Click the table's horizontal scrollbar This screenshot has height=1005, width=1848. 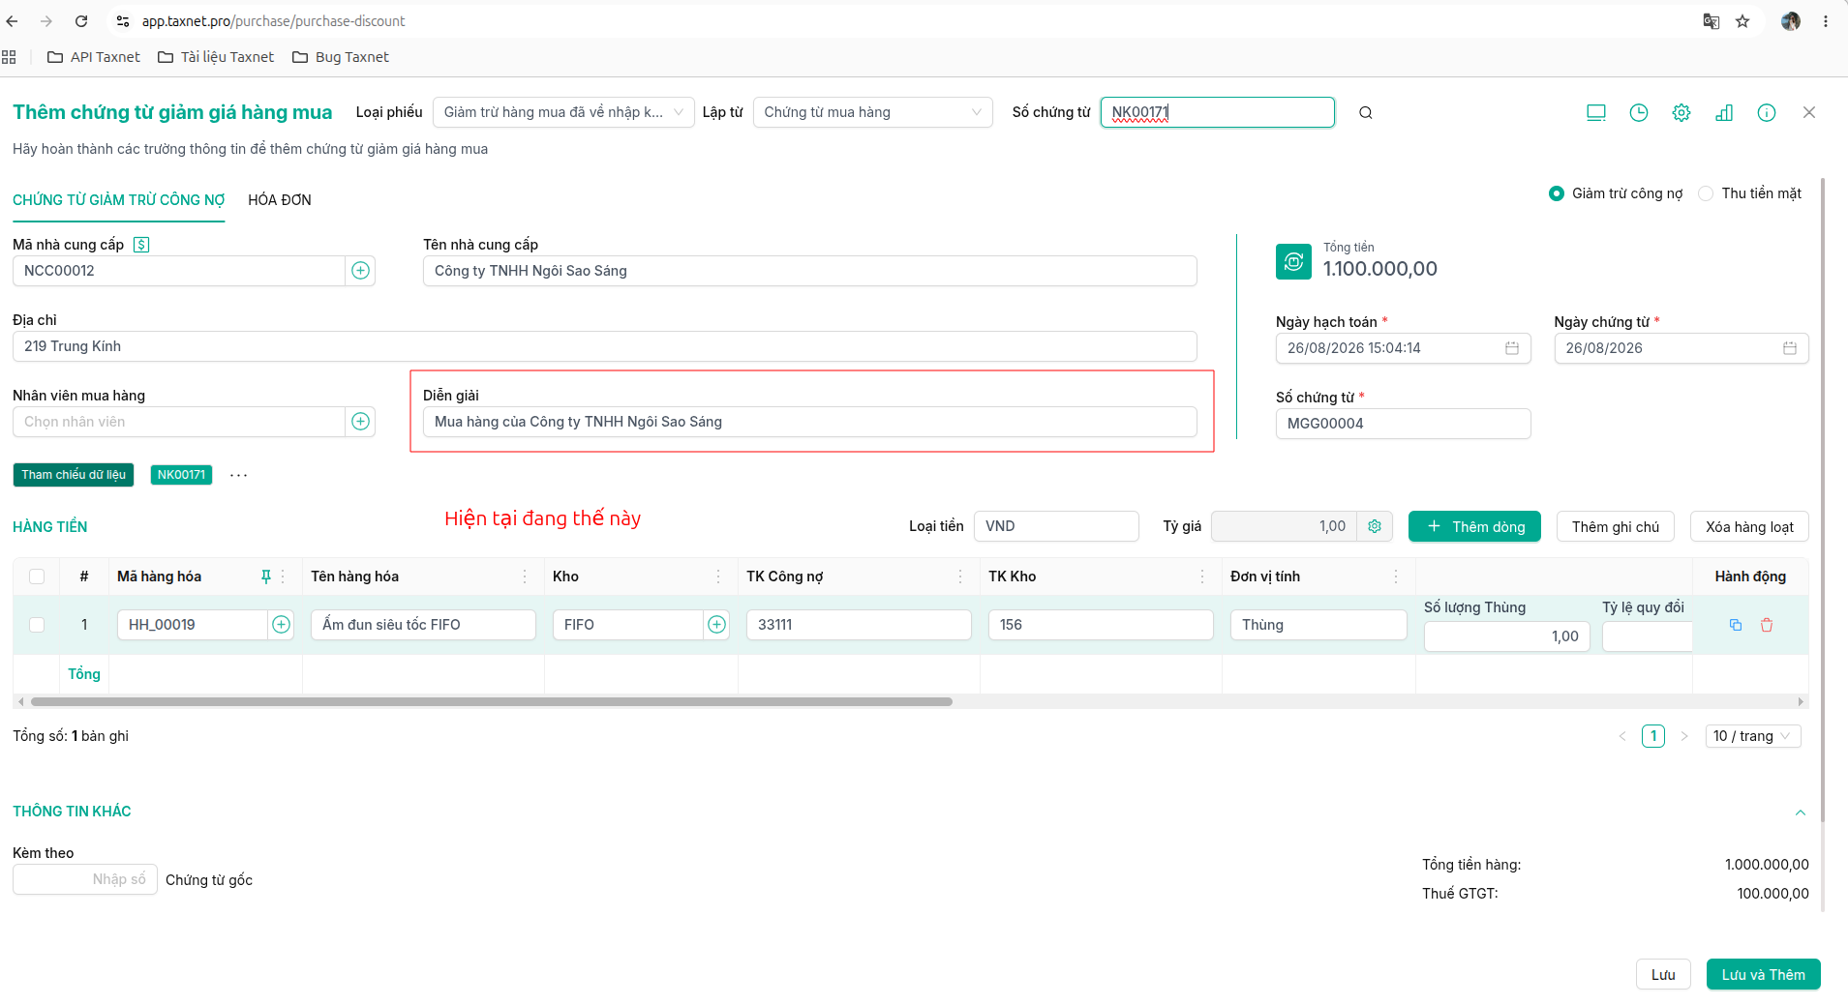[492, 701]
